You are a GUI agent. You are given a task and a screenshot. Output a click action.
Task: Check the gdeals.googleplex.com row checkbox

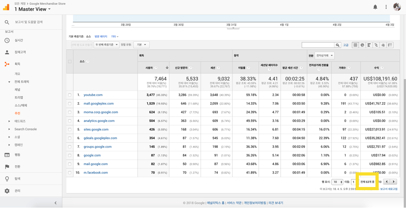(69, 138)
